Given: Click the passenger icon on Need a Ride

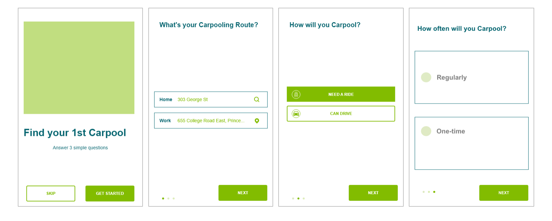Looking at the screenshot, I should pos(296,94).
